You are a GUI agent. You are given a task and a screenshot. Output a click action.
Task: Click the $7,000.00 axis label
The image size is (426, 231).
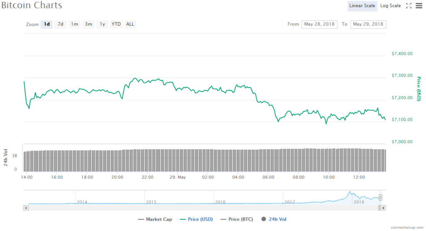(x=402, y=142)
